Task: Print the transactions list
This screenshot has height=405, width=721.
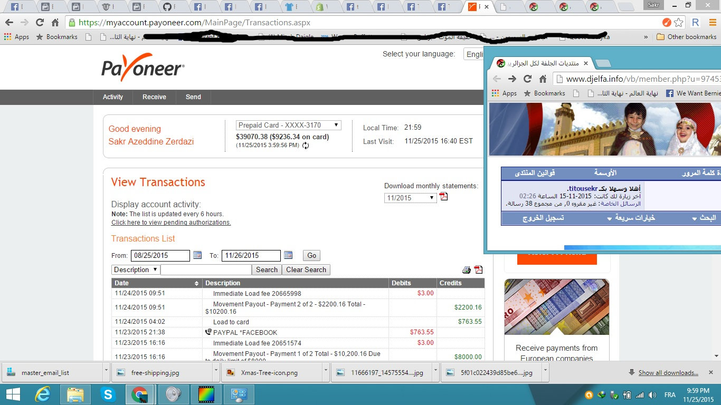Action: tap(467, 270)
